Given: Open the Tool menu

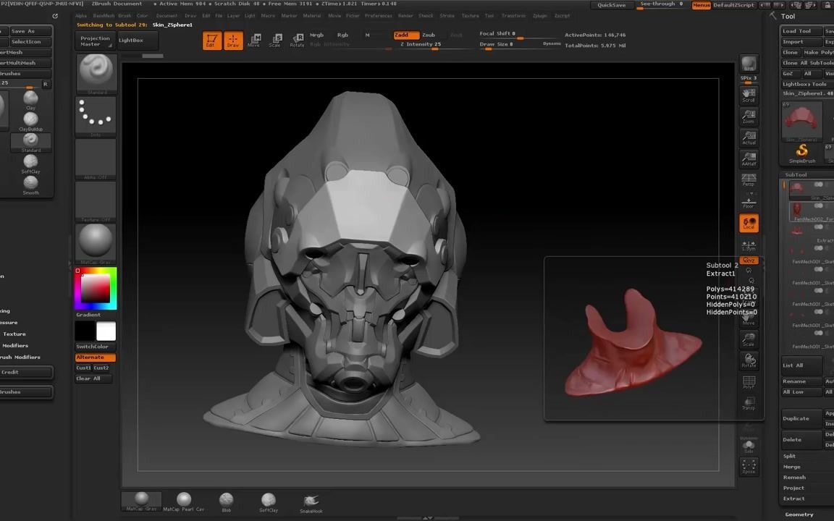Looking at the screenshot, I should 488,15.
